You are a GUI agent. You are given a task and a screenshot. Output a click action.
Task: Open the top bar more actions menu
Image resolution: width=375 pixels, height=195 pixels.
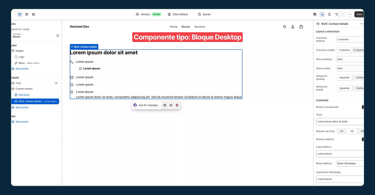coord(350,14)
